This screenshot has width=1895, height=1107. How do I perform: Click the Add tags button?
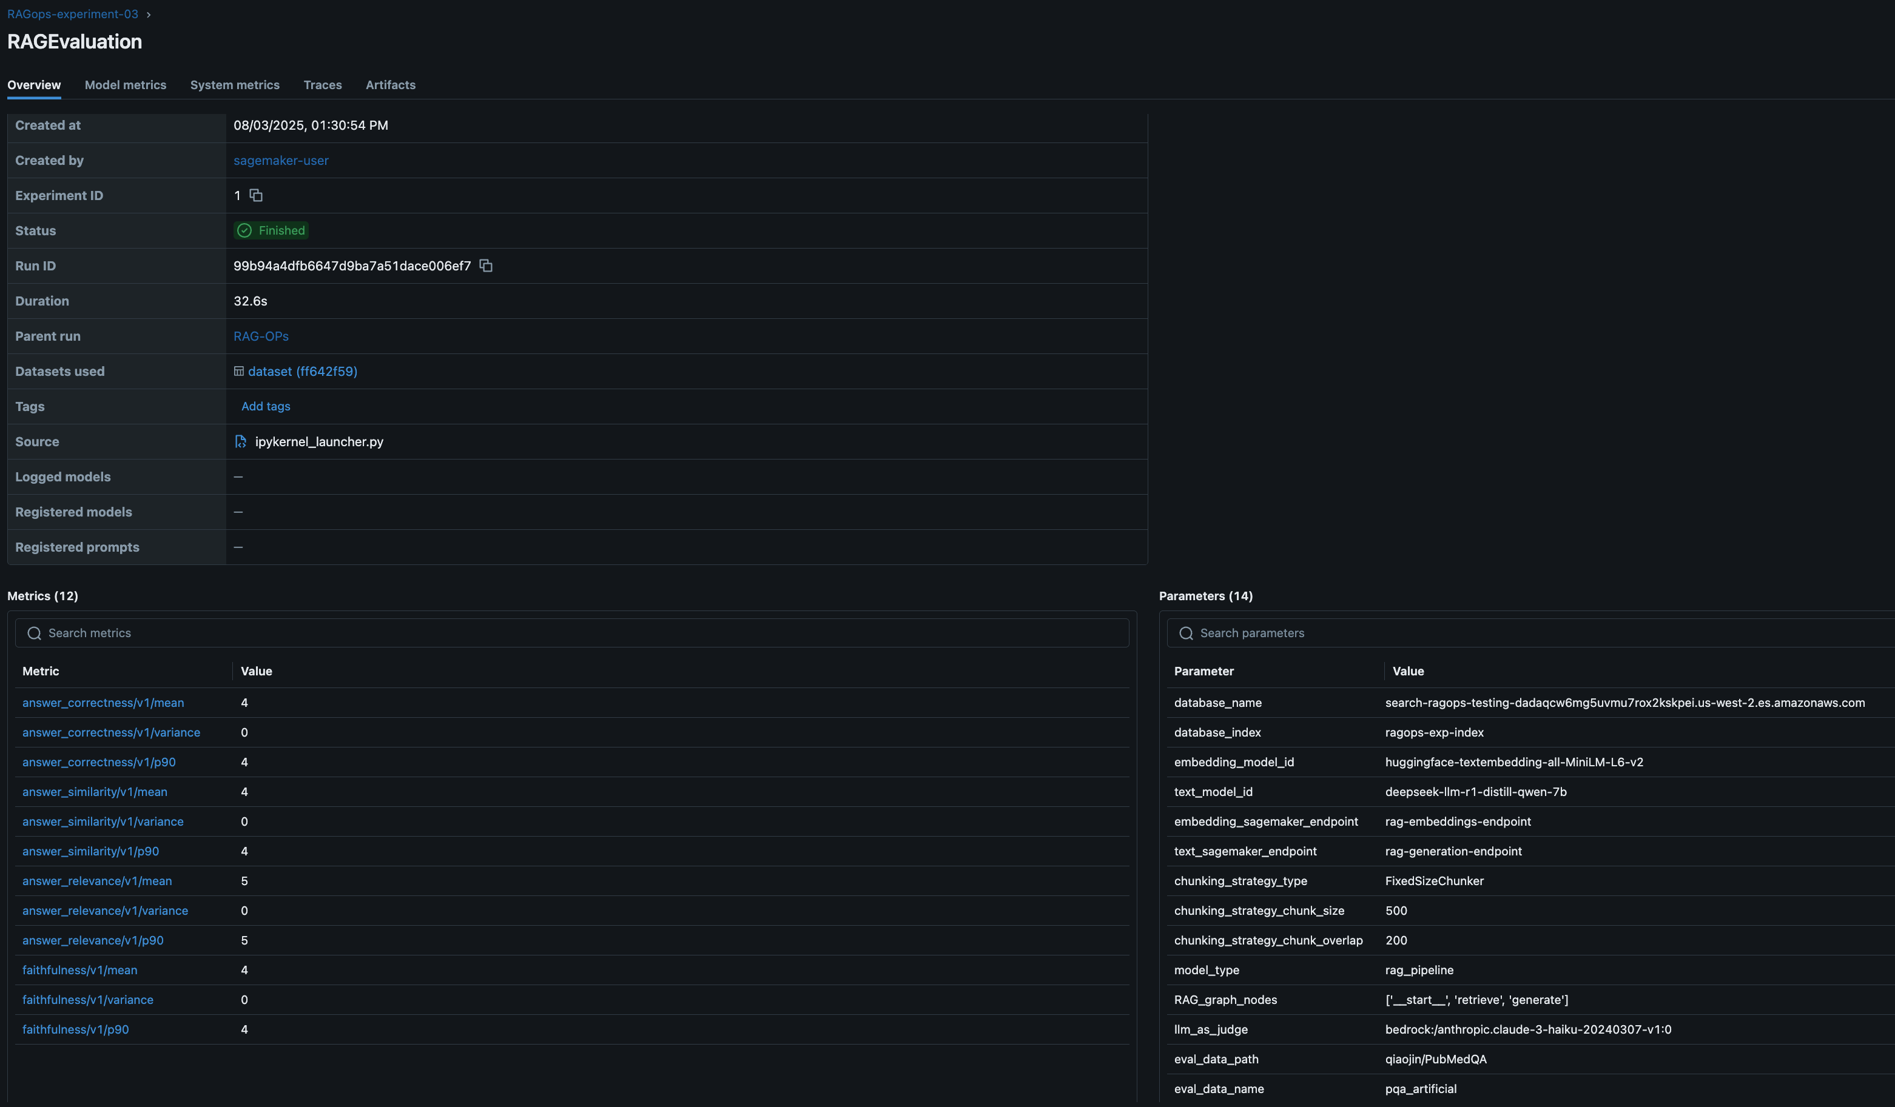(x=266, y=406)
